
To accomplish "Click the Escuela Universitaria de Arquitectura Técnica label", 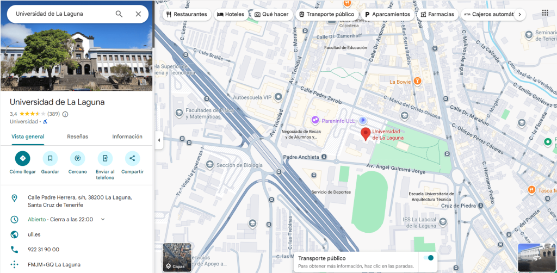I will click(431, 196).
